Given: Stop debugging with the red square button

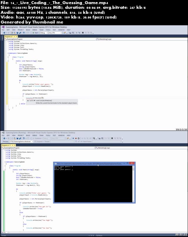Looking at the screenshot, I should (76, 138).
